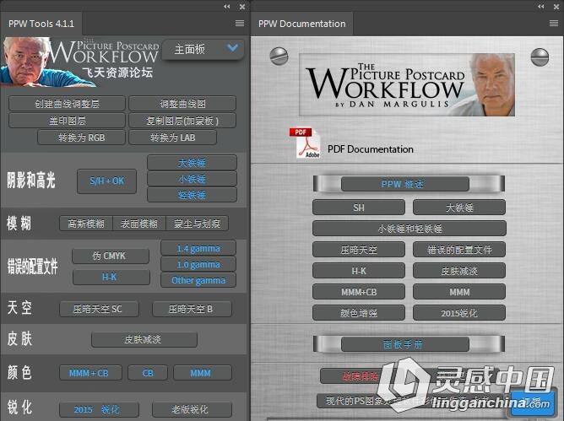The width and height of the screenshot is (564, 421).
Task: Click the 小铁锤 button in PPW Tools
Action: (x=192, y=179)
